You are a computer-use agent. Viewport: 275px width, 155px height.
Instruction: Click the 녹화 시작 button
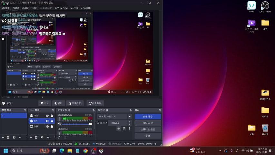click(147, 123)
